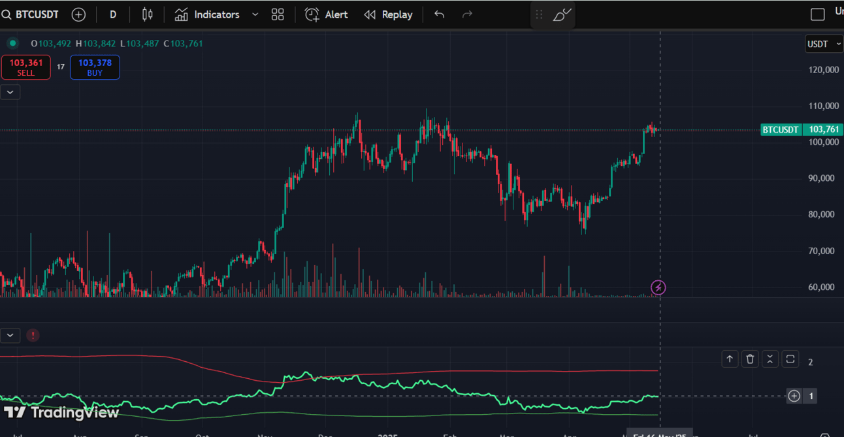The height and width of the screenshot is (437, 844).
Task: Click the 103,361 SELL button
Action: [26, 67]
